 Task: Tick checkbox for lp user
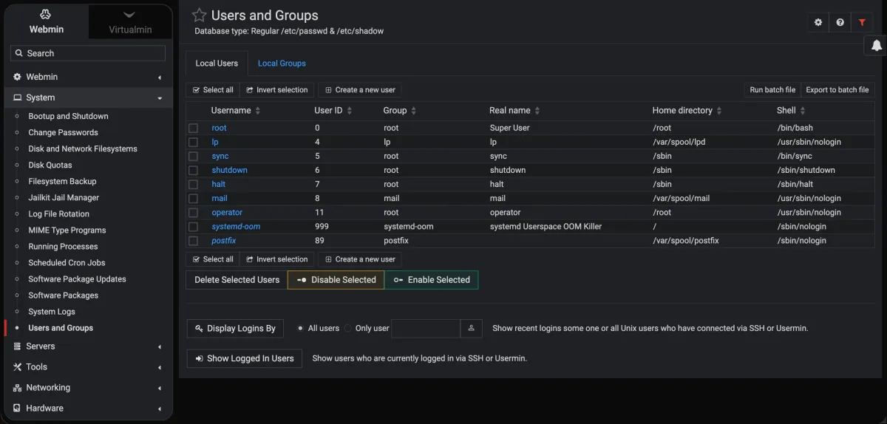pyautogui.click(x=193, y=143)
